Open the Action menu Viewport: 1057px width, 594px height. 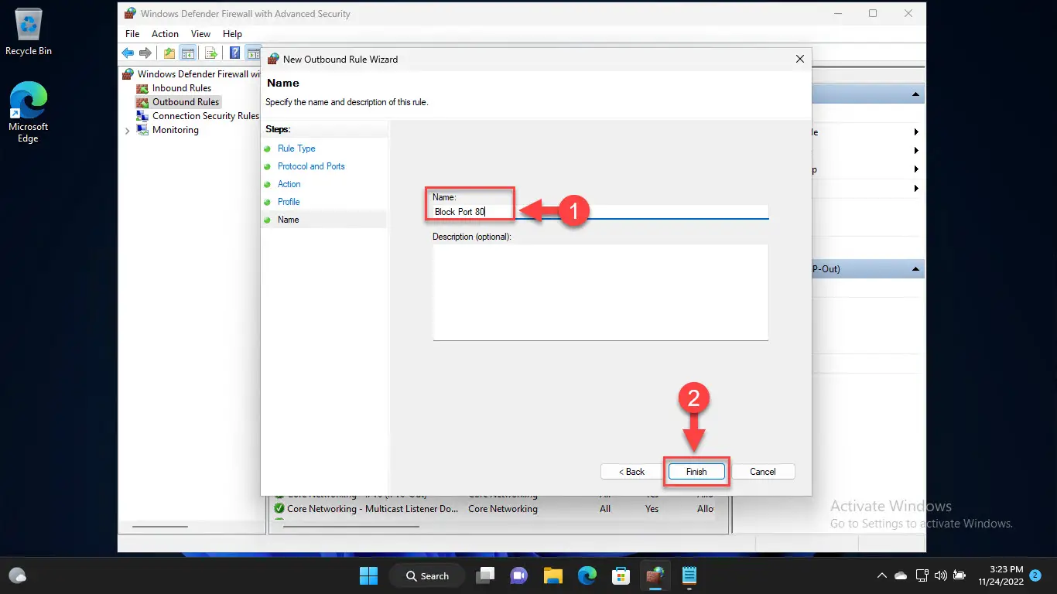pyautogui.click(x=165, y=34)
